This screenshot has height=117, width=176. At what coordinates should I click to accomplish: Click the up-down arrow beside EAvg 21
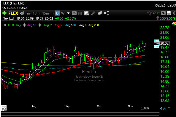click(x=39, y=25)
